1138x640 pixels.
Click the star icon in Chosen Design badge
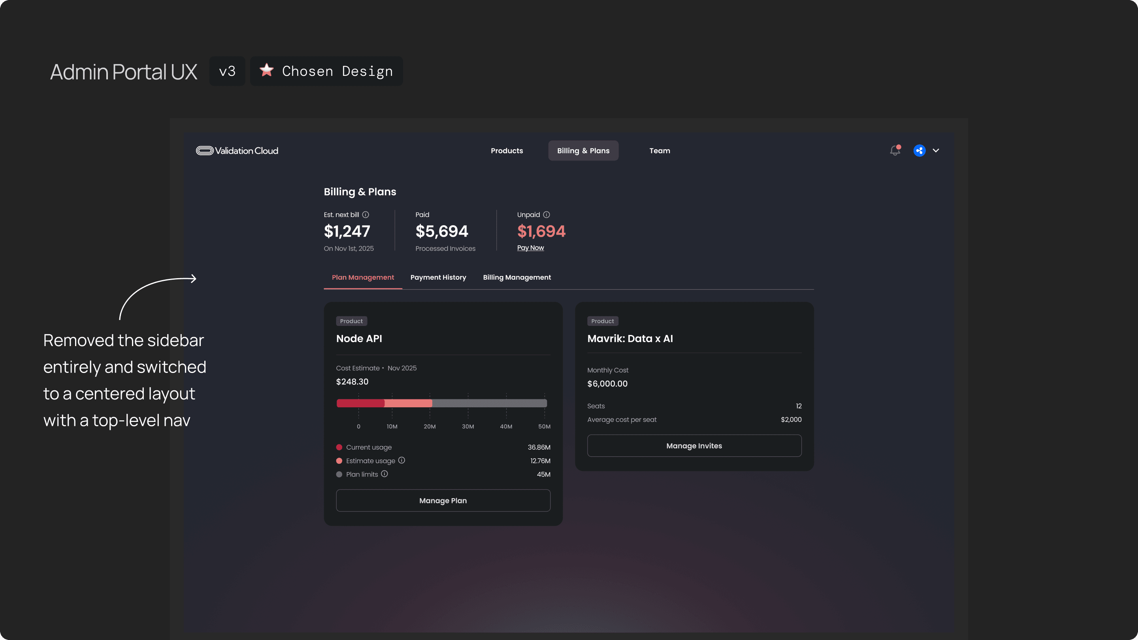pos(266,70)
